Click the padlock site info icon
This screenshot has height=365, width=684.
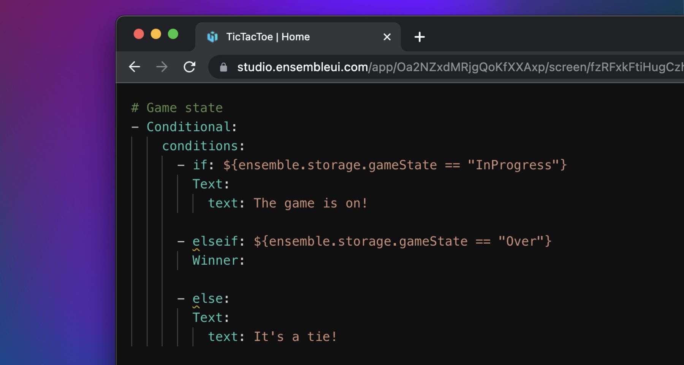tap(223, 67)
